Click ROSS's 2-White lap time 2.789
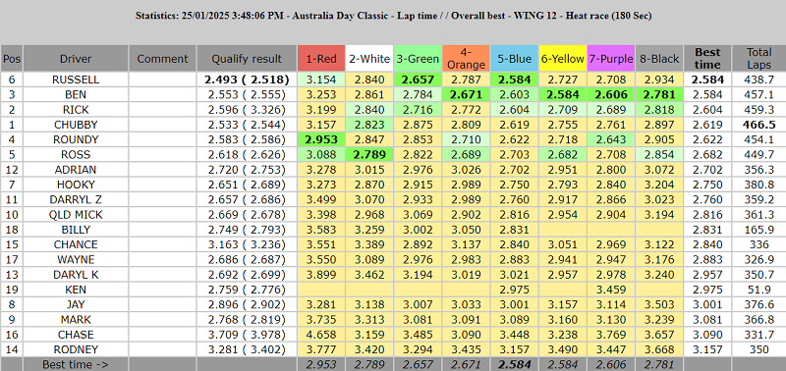The height and width of the screenshot is (371, 786). 369,155
